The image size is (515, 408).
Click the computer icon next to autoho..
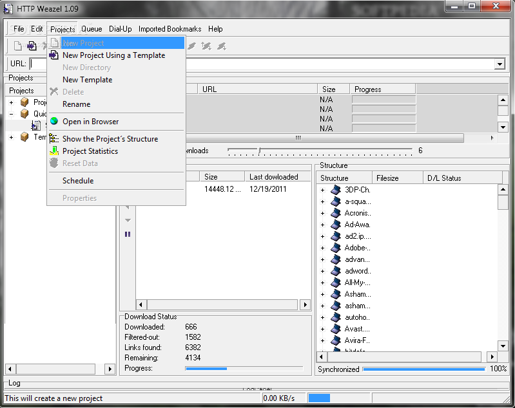336,317
